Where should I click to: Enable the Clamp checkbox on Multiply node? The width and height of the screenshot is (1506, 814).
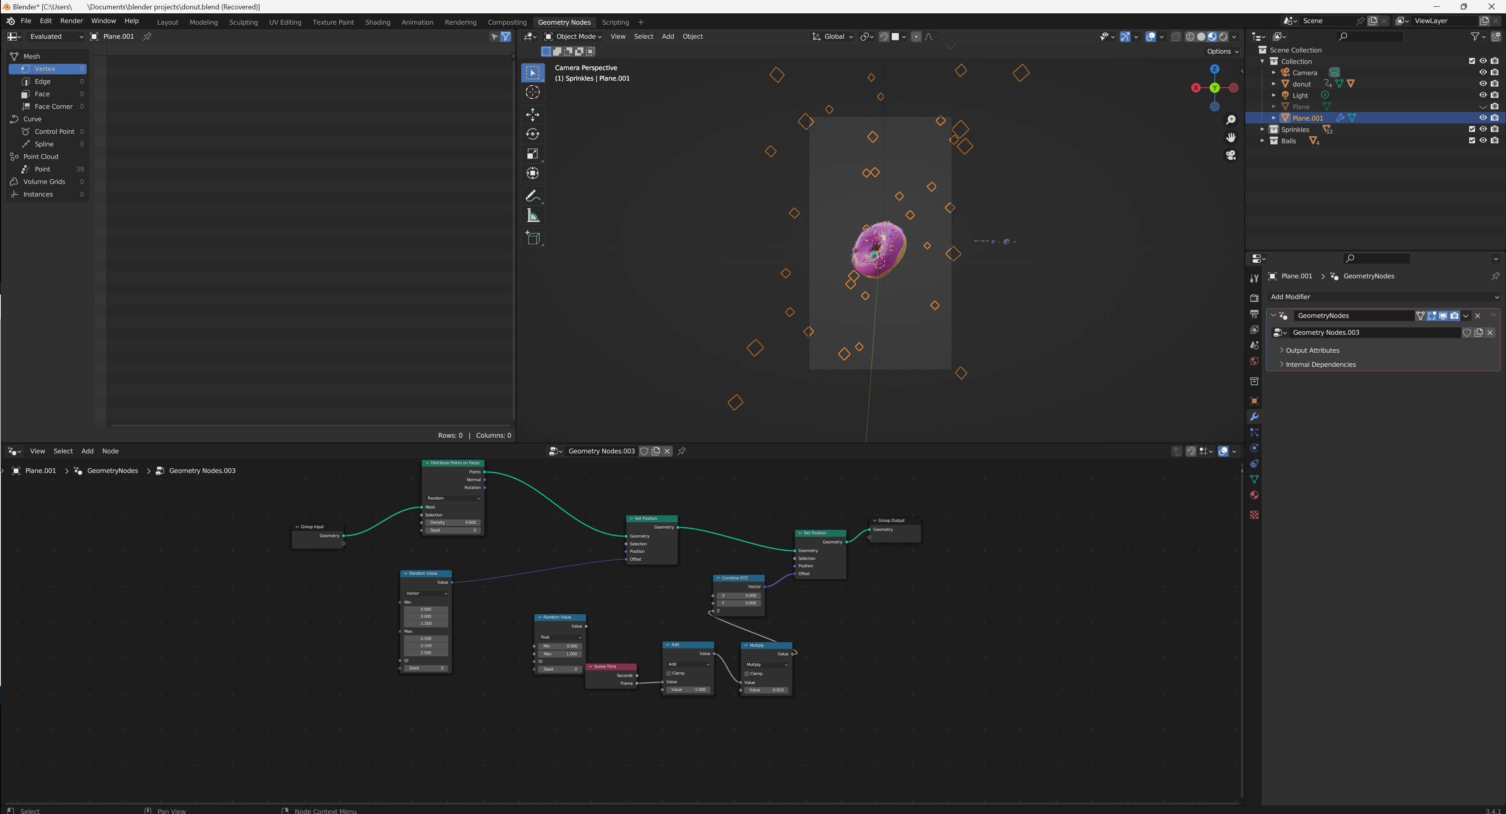tap(747, 674)
